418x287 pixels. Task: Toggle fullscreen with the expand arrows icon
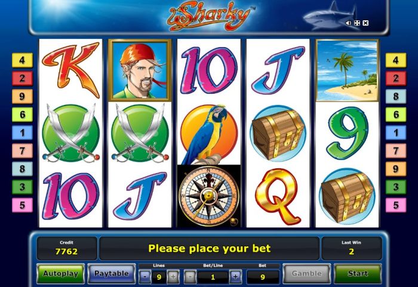pos(357,23)
